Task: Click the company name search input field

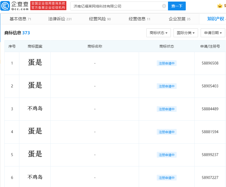Action: 115,6
